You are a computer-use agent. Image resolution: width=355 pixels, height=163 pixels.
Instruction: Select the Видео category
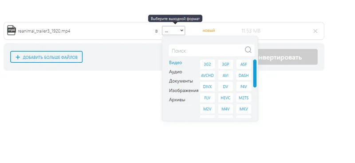(175, 63)
